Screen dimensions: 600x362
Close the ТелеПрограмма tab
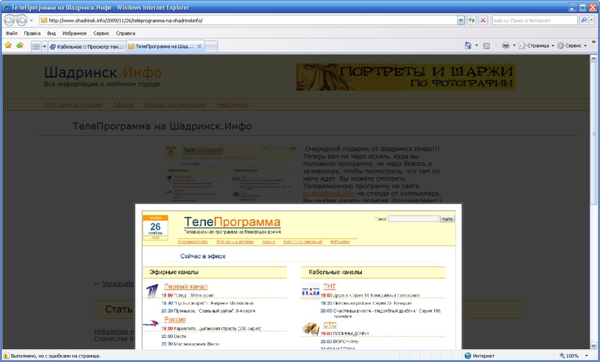point(200,47)
